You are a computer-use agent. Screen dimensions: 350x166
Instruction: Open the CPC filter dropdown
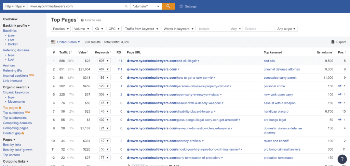(114, 29)
